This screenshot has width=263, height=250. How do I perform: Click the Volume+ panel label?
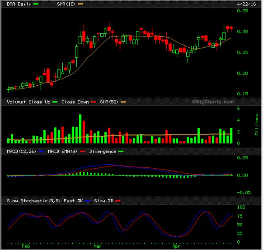pyautogui.click(x=16, y=102)
